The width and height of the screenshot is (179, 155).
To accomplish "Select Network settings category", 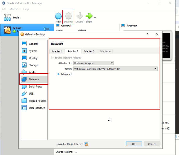I will [x=34, y=79].
